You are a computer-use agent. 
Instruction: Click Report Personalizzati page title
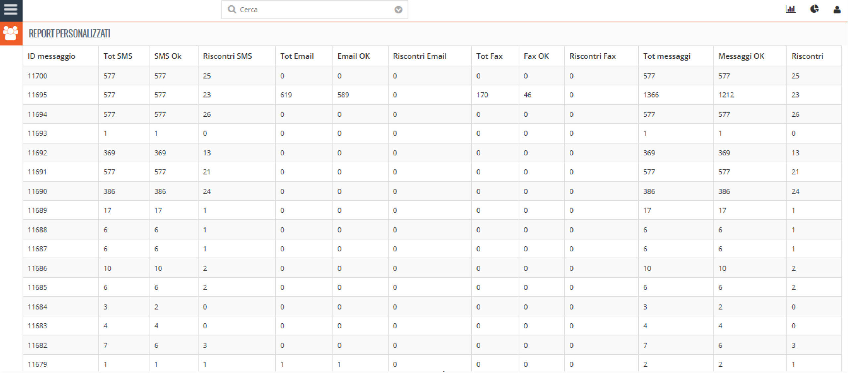click(x=69, y=33)
